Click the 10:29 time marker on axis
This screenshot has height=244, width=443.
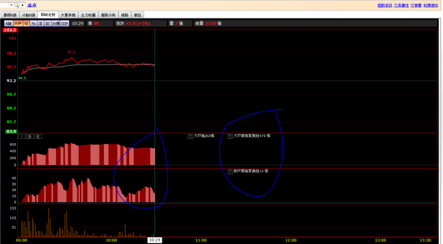pyautogui.click(x=154, y=240)
